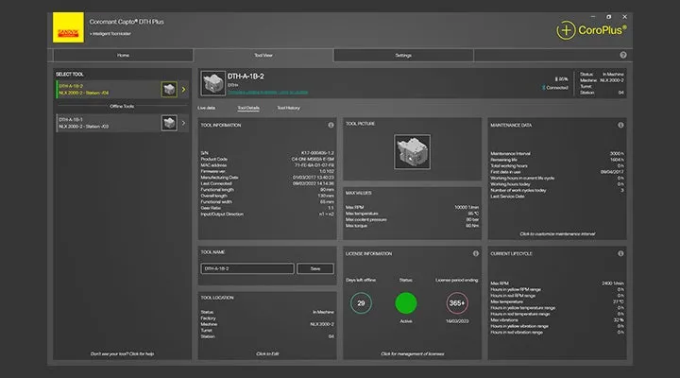Click 'Hours in red vibration range' row
The width and height of the screenshot is (680, 378).
tap(557, 332)
